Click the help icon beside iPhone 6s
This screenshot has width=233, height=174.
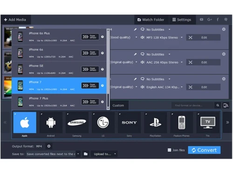click(103, 53)
